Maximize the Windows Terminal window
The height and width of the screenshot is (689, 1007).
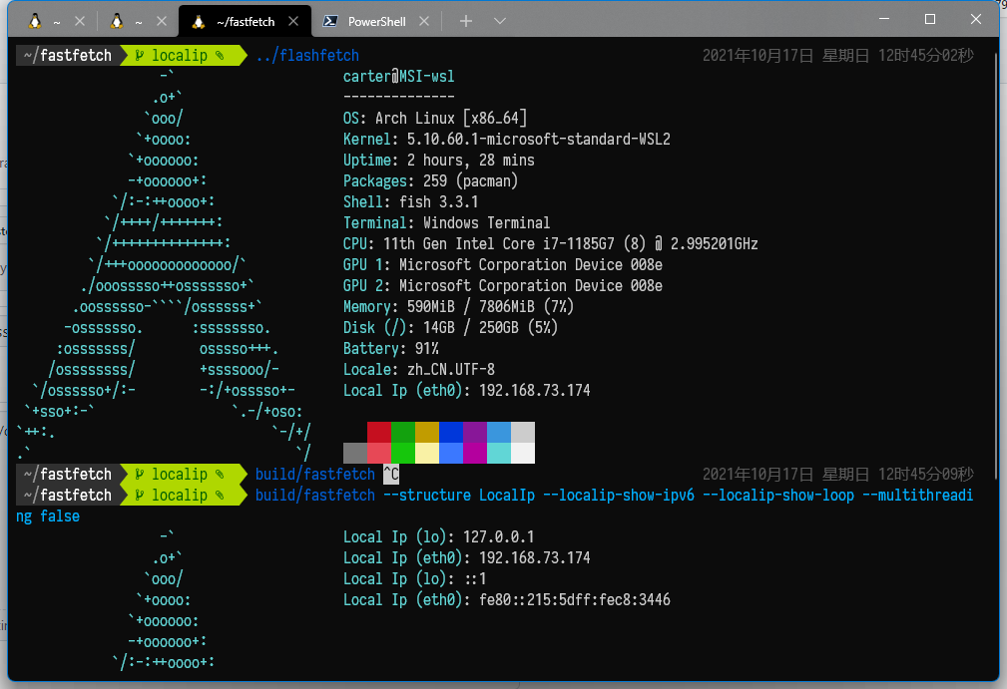coord(929,19)
